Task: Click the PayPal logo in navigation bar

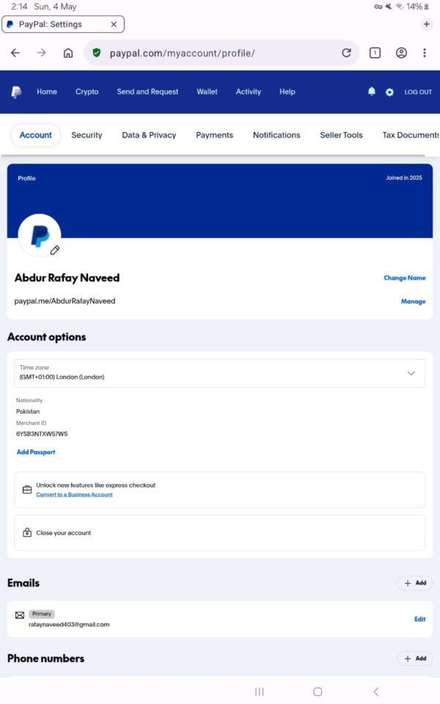Action: tap(16, 92)
